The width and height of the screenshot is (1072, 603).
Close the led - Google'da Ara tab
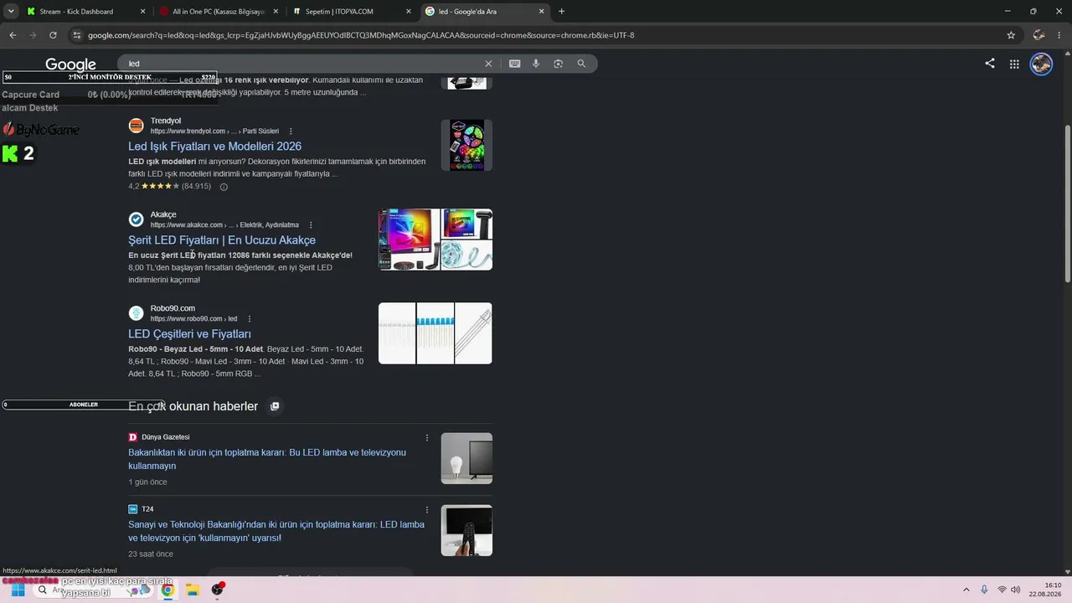542,12
